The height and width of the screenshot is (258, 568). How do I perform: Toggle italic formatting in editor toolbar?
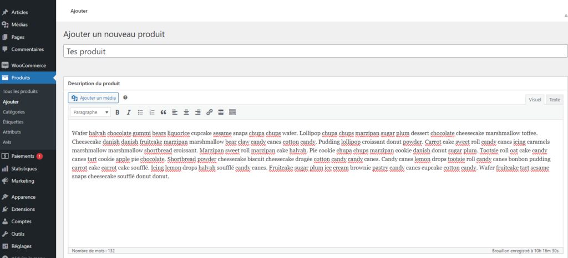tap(129, 112)
